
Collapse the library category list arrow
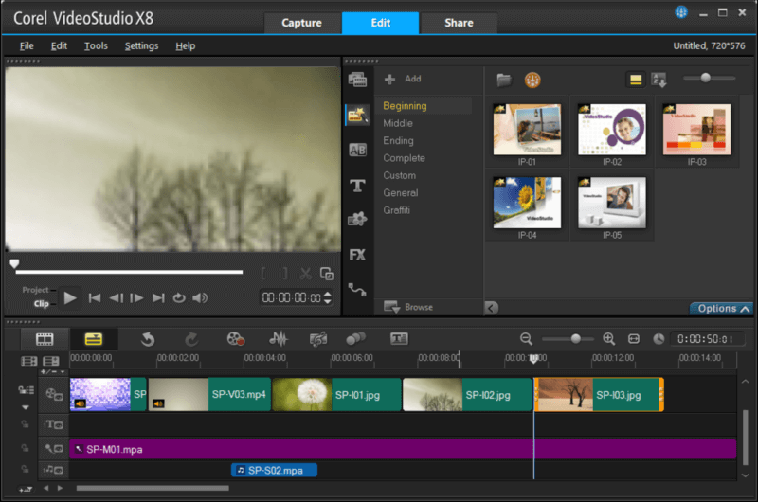click(491, 307)
